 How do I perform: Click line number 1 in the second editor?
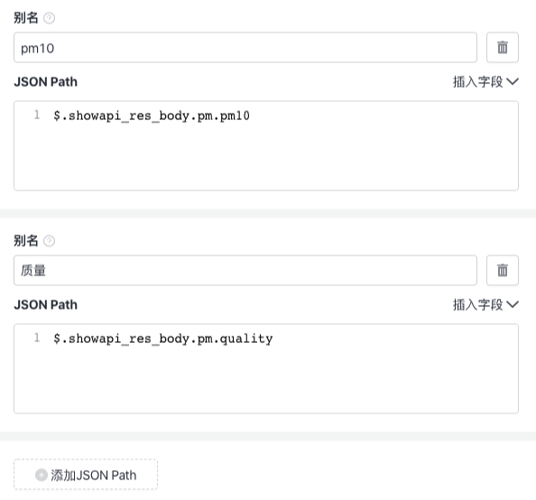click(x=37, y=338)
